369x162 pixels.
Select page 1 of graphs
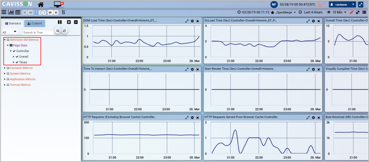36,13
